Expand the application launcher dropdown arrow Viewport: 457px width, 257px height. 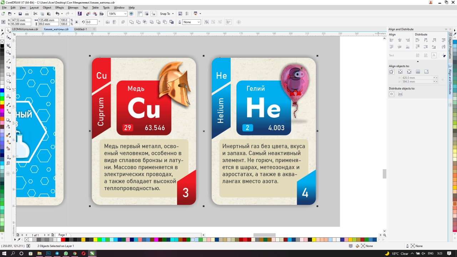point(200,14)
